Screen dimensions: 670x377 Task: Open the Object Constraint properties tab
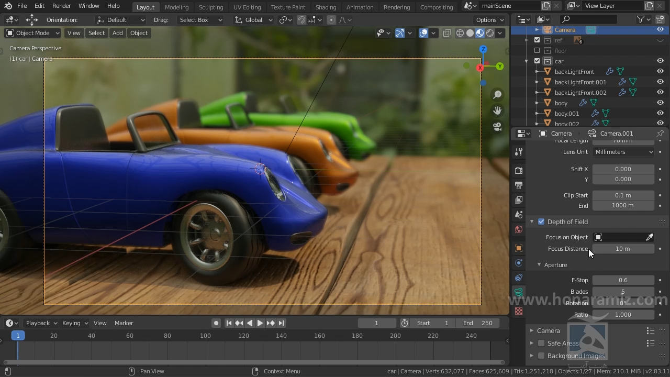[519, 278]
